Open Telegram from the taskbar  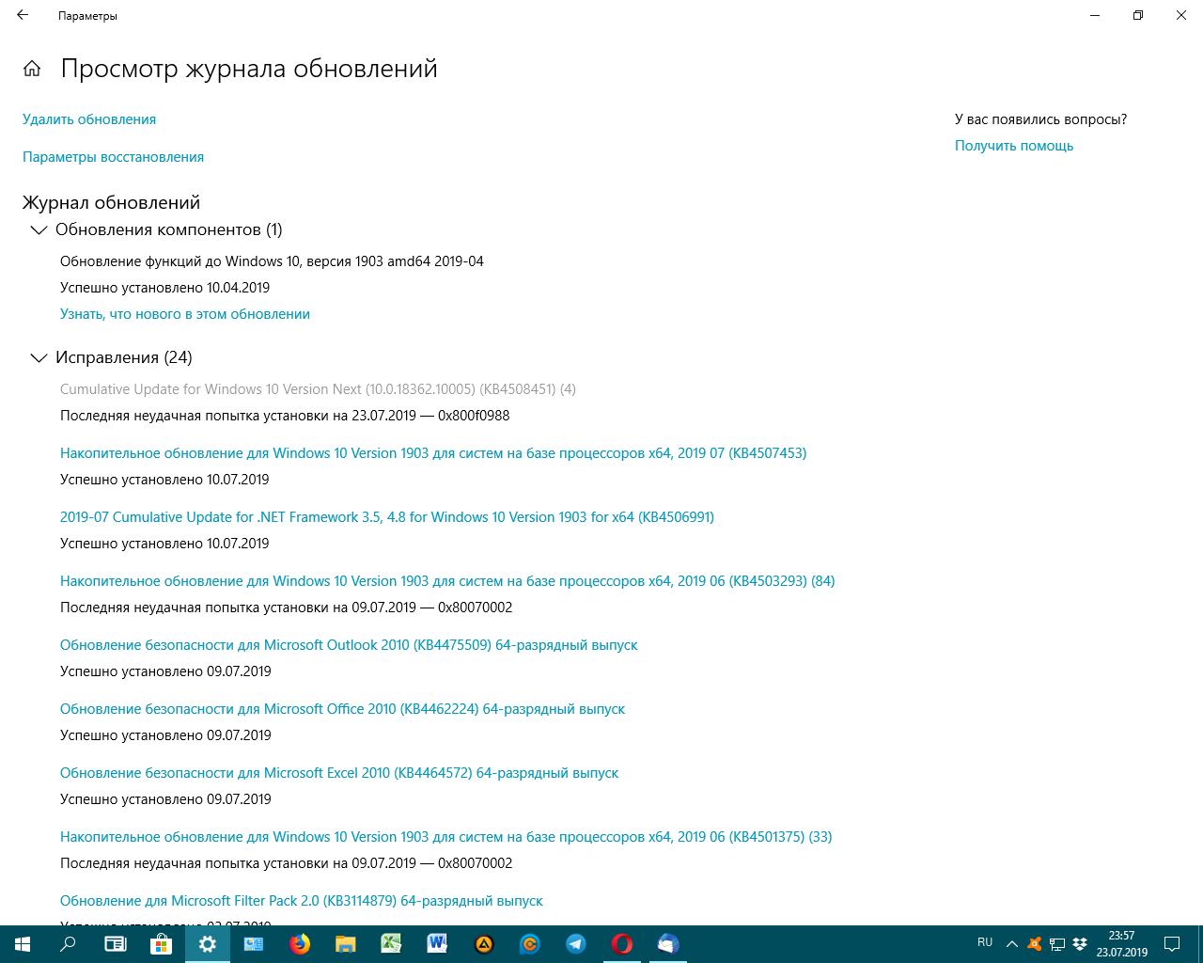(576, 944)
